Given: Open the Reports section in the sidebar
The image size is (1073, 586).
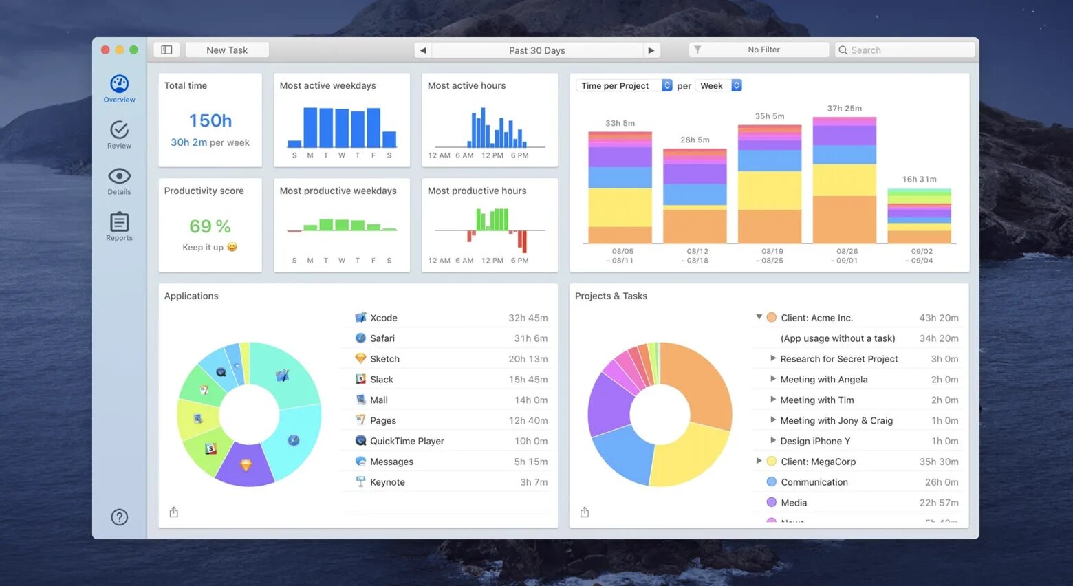Looking at the screenshot, I should point(119,227).
